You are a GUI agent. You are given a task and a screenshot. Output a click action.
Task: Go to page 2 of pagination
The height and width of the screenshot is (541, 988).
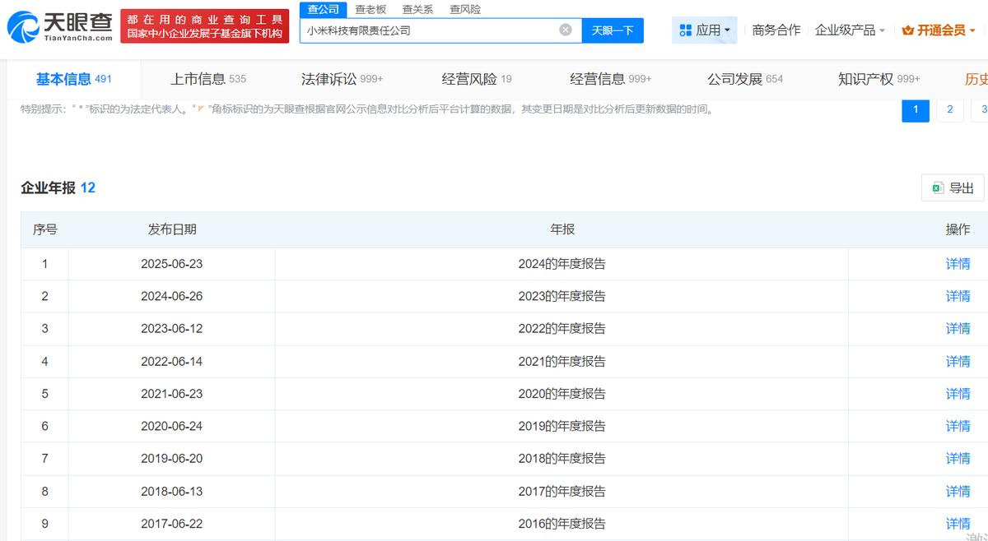pyautogui.click(x=949, y=109)
